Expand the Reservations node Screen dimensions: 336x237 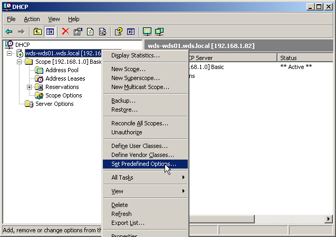tap(30, 87)
